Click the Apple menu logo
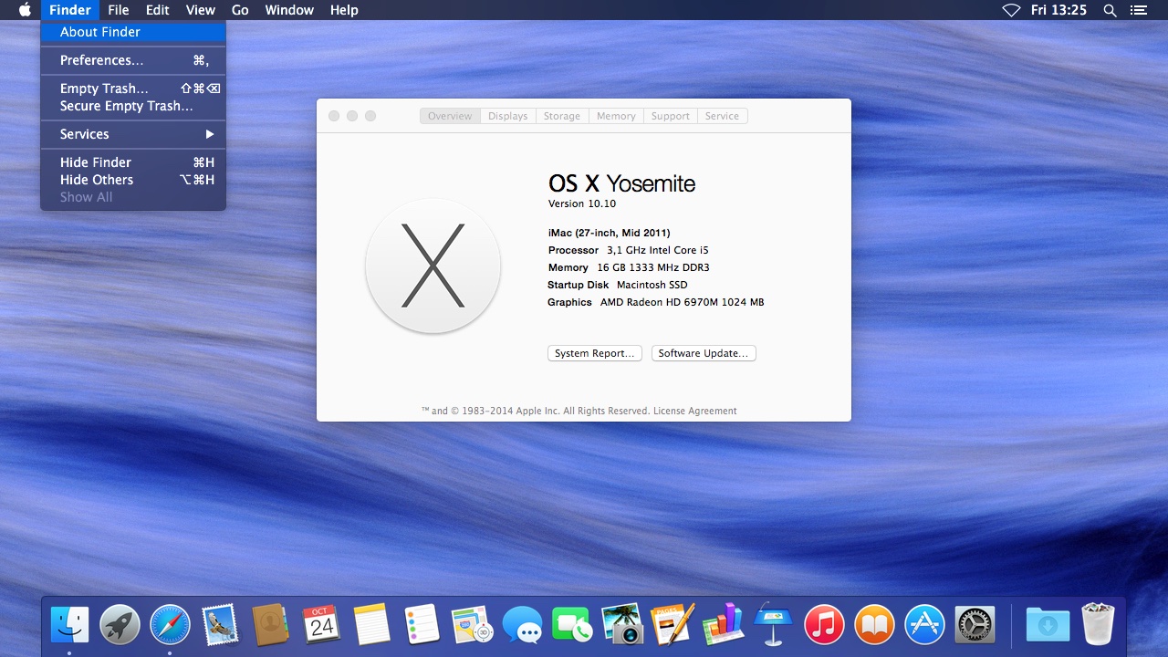1168x657 pixels. tap(25, 10)
